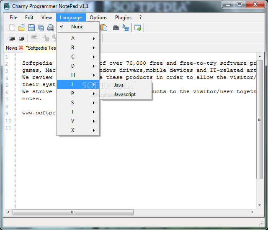Close the News tab with red X
The width and height of the screenshot is (268, 230).
click(x=21, y=48)
